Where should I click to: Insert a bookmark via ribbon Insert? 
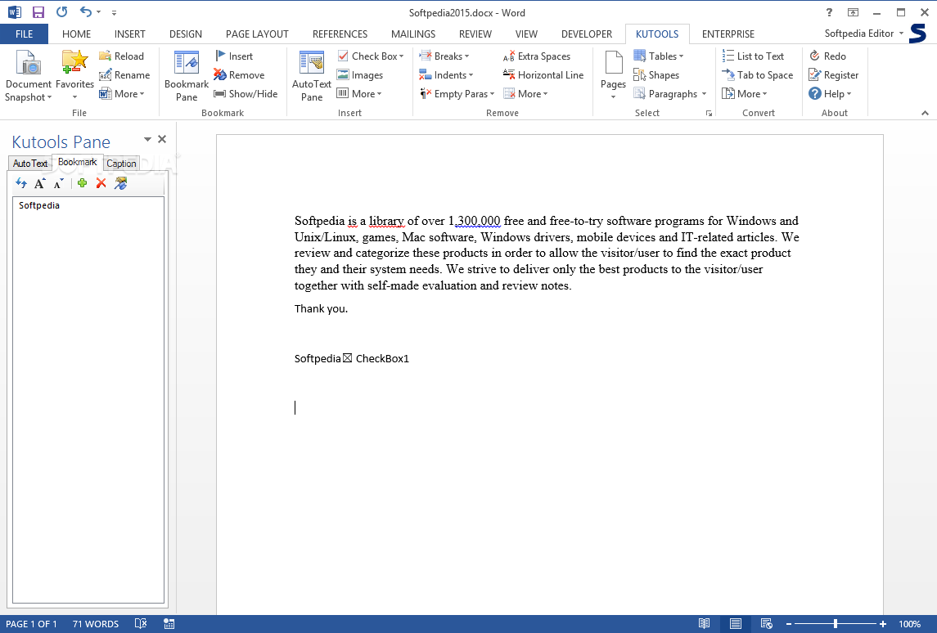tap(234, 56)
